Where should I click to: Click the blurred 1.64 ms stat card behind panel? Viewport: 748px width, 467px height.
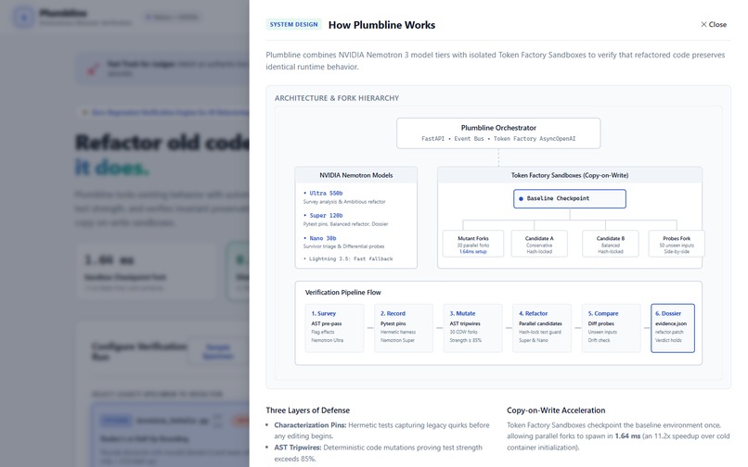(145, 271)
